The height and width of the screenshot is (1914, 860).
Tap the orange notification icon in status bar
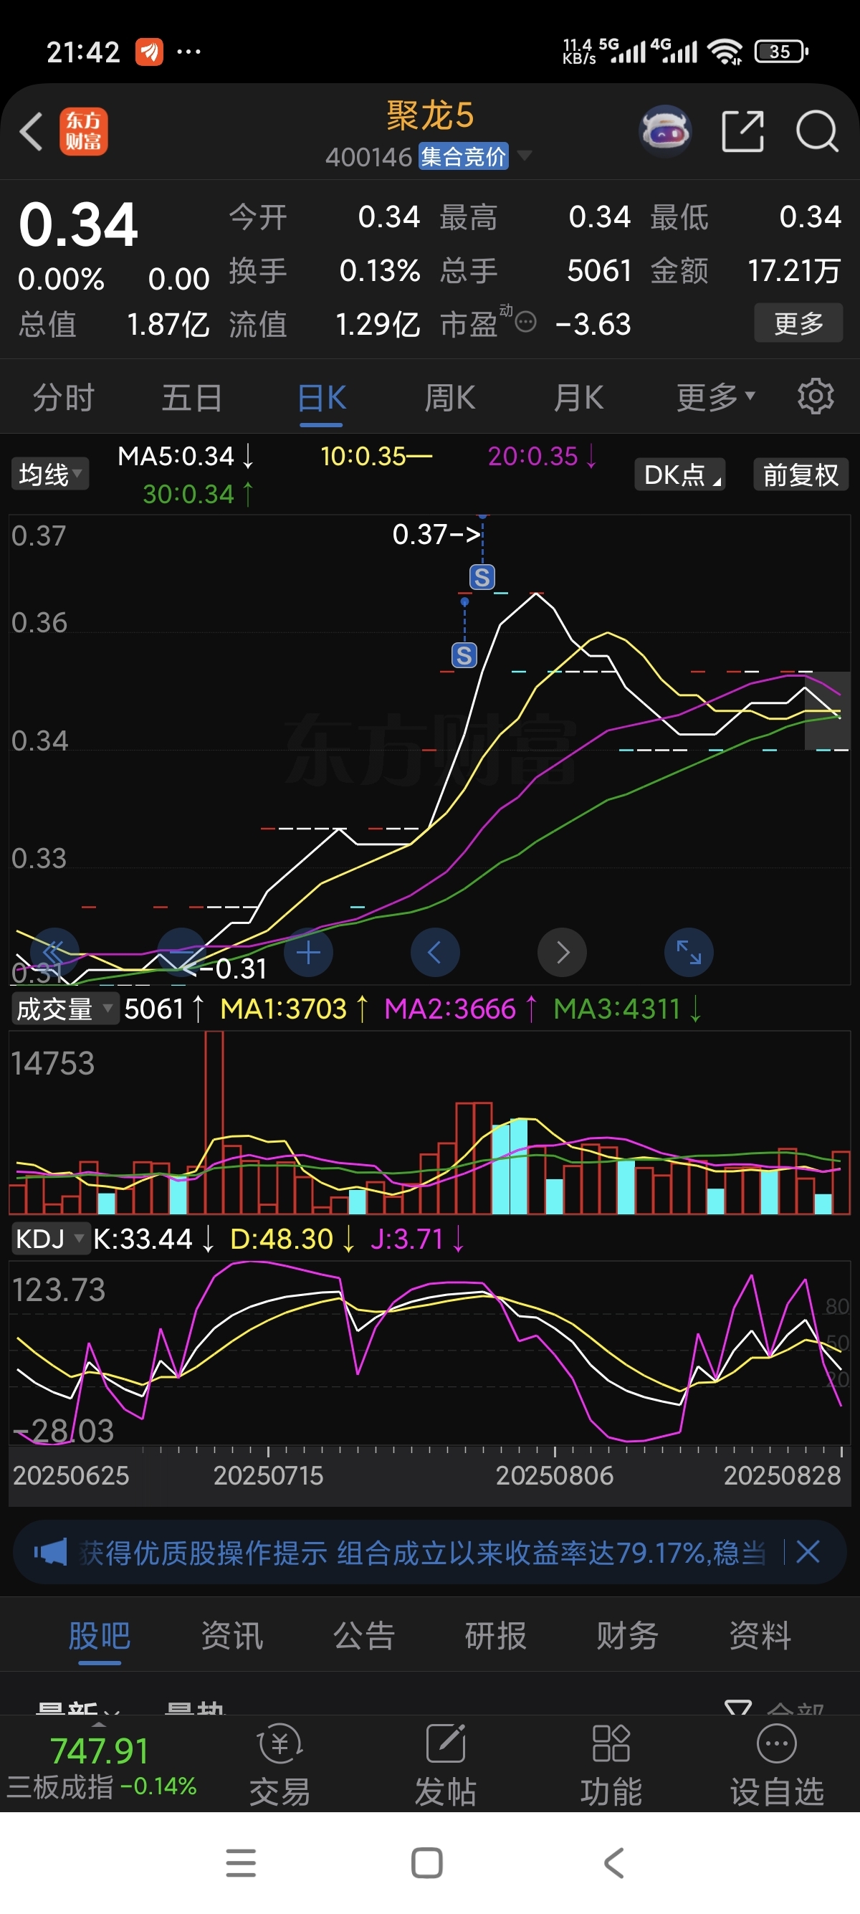point(149,52)
